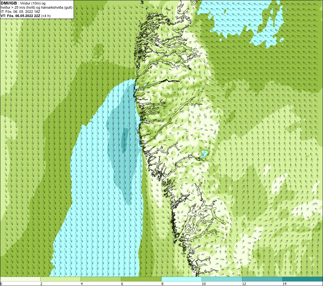Viewport: 323px width, 286px height.
Task: Click the scale label '14'
Action: pyautogui.click(x=285, y=284)
